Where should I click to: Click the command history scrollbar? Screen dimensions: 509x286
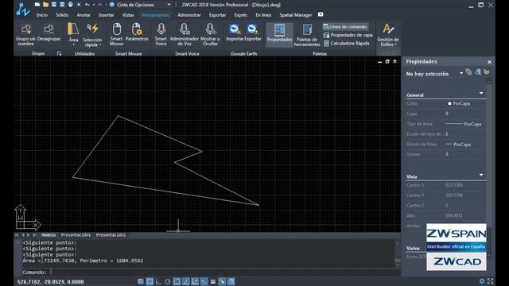[x=398, y=253]
